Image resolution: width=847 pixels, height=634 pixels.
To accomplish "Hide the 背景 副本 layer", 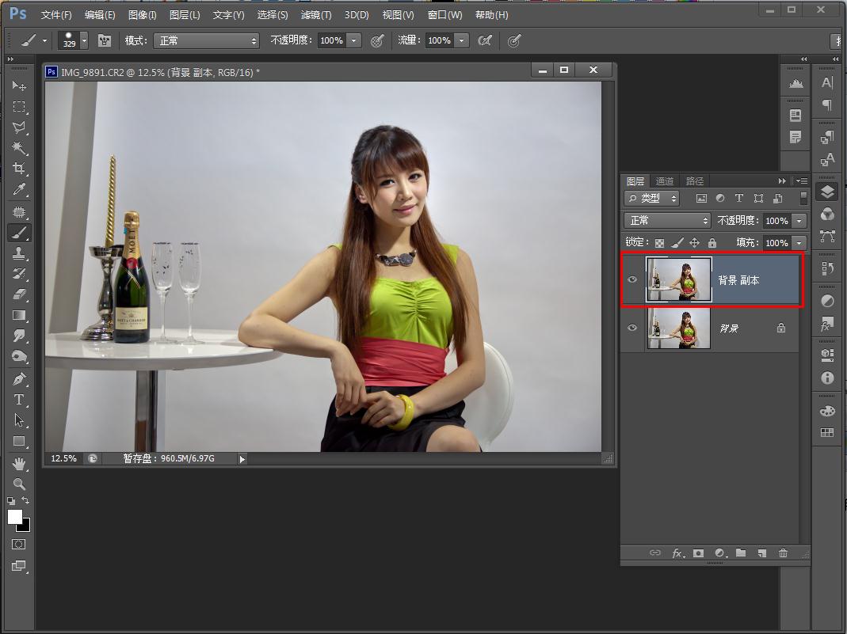I will tap(632, 279).
